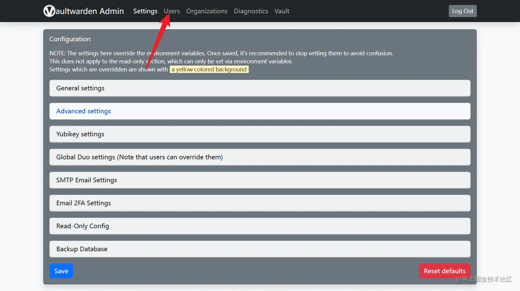Click the blue Save button
520x291 pixels.
point(61,271)
